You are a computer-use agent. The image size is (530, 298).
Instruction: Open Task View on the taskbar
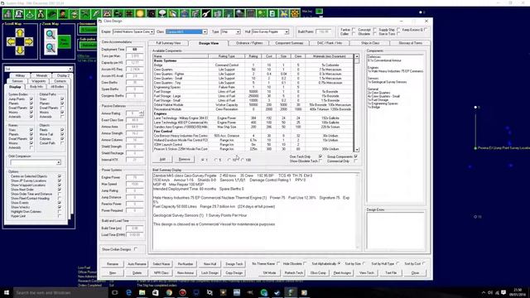pos(115,292)
